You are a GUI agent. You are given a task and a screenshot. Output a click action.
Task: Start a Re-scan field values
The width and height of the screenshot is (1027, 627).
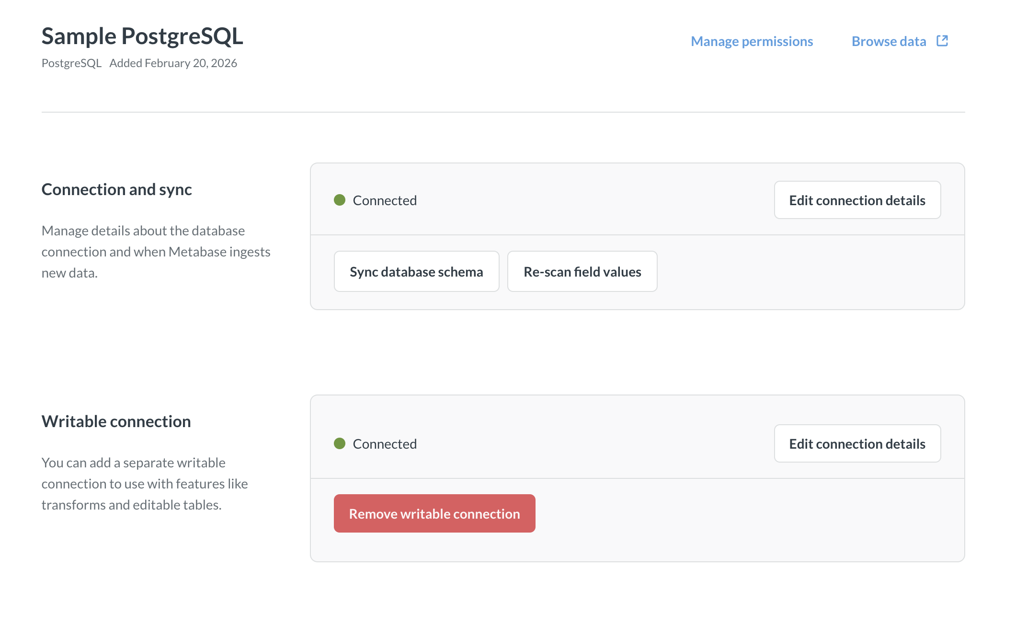(582, 271)
